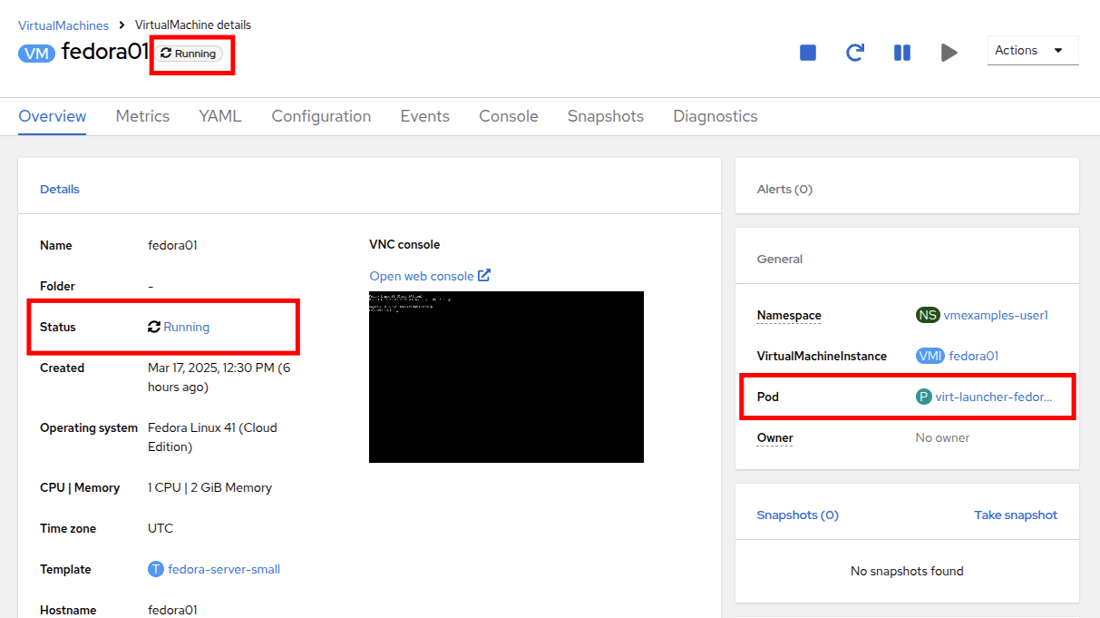This screenshot has height=618, width=1100.
Task: Pause the fedora01 virtual machine
Action: (x=901, y=53)
